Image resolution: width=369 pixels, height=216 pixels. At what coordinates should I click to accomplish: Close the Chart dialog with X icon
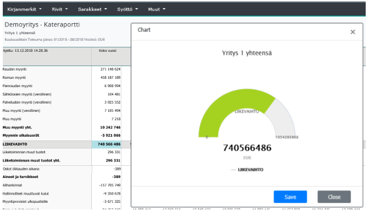tap(352, 32)
